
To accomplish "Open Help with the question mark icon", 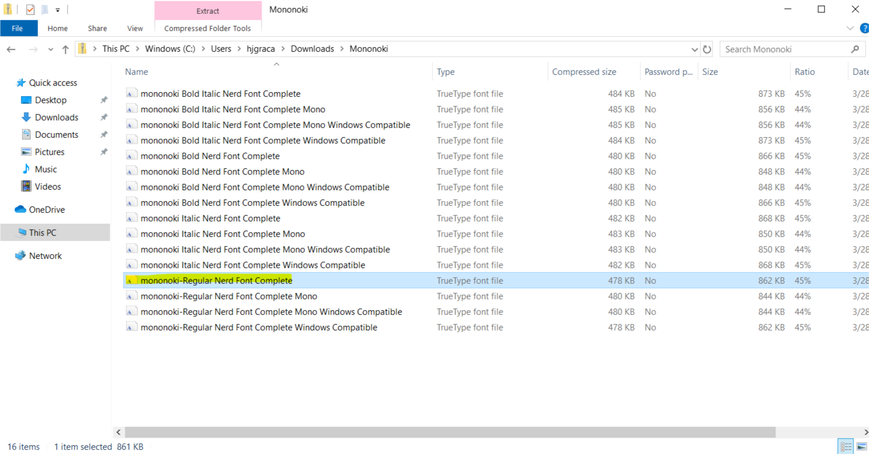I will pyautogui.click(x=864, y=28).
